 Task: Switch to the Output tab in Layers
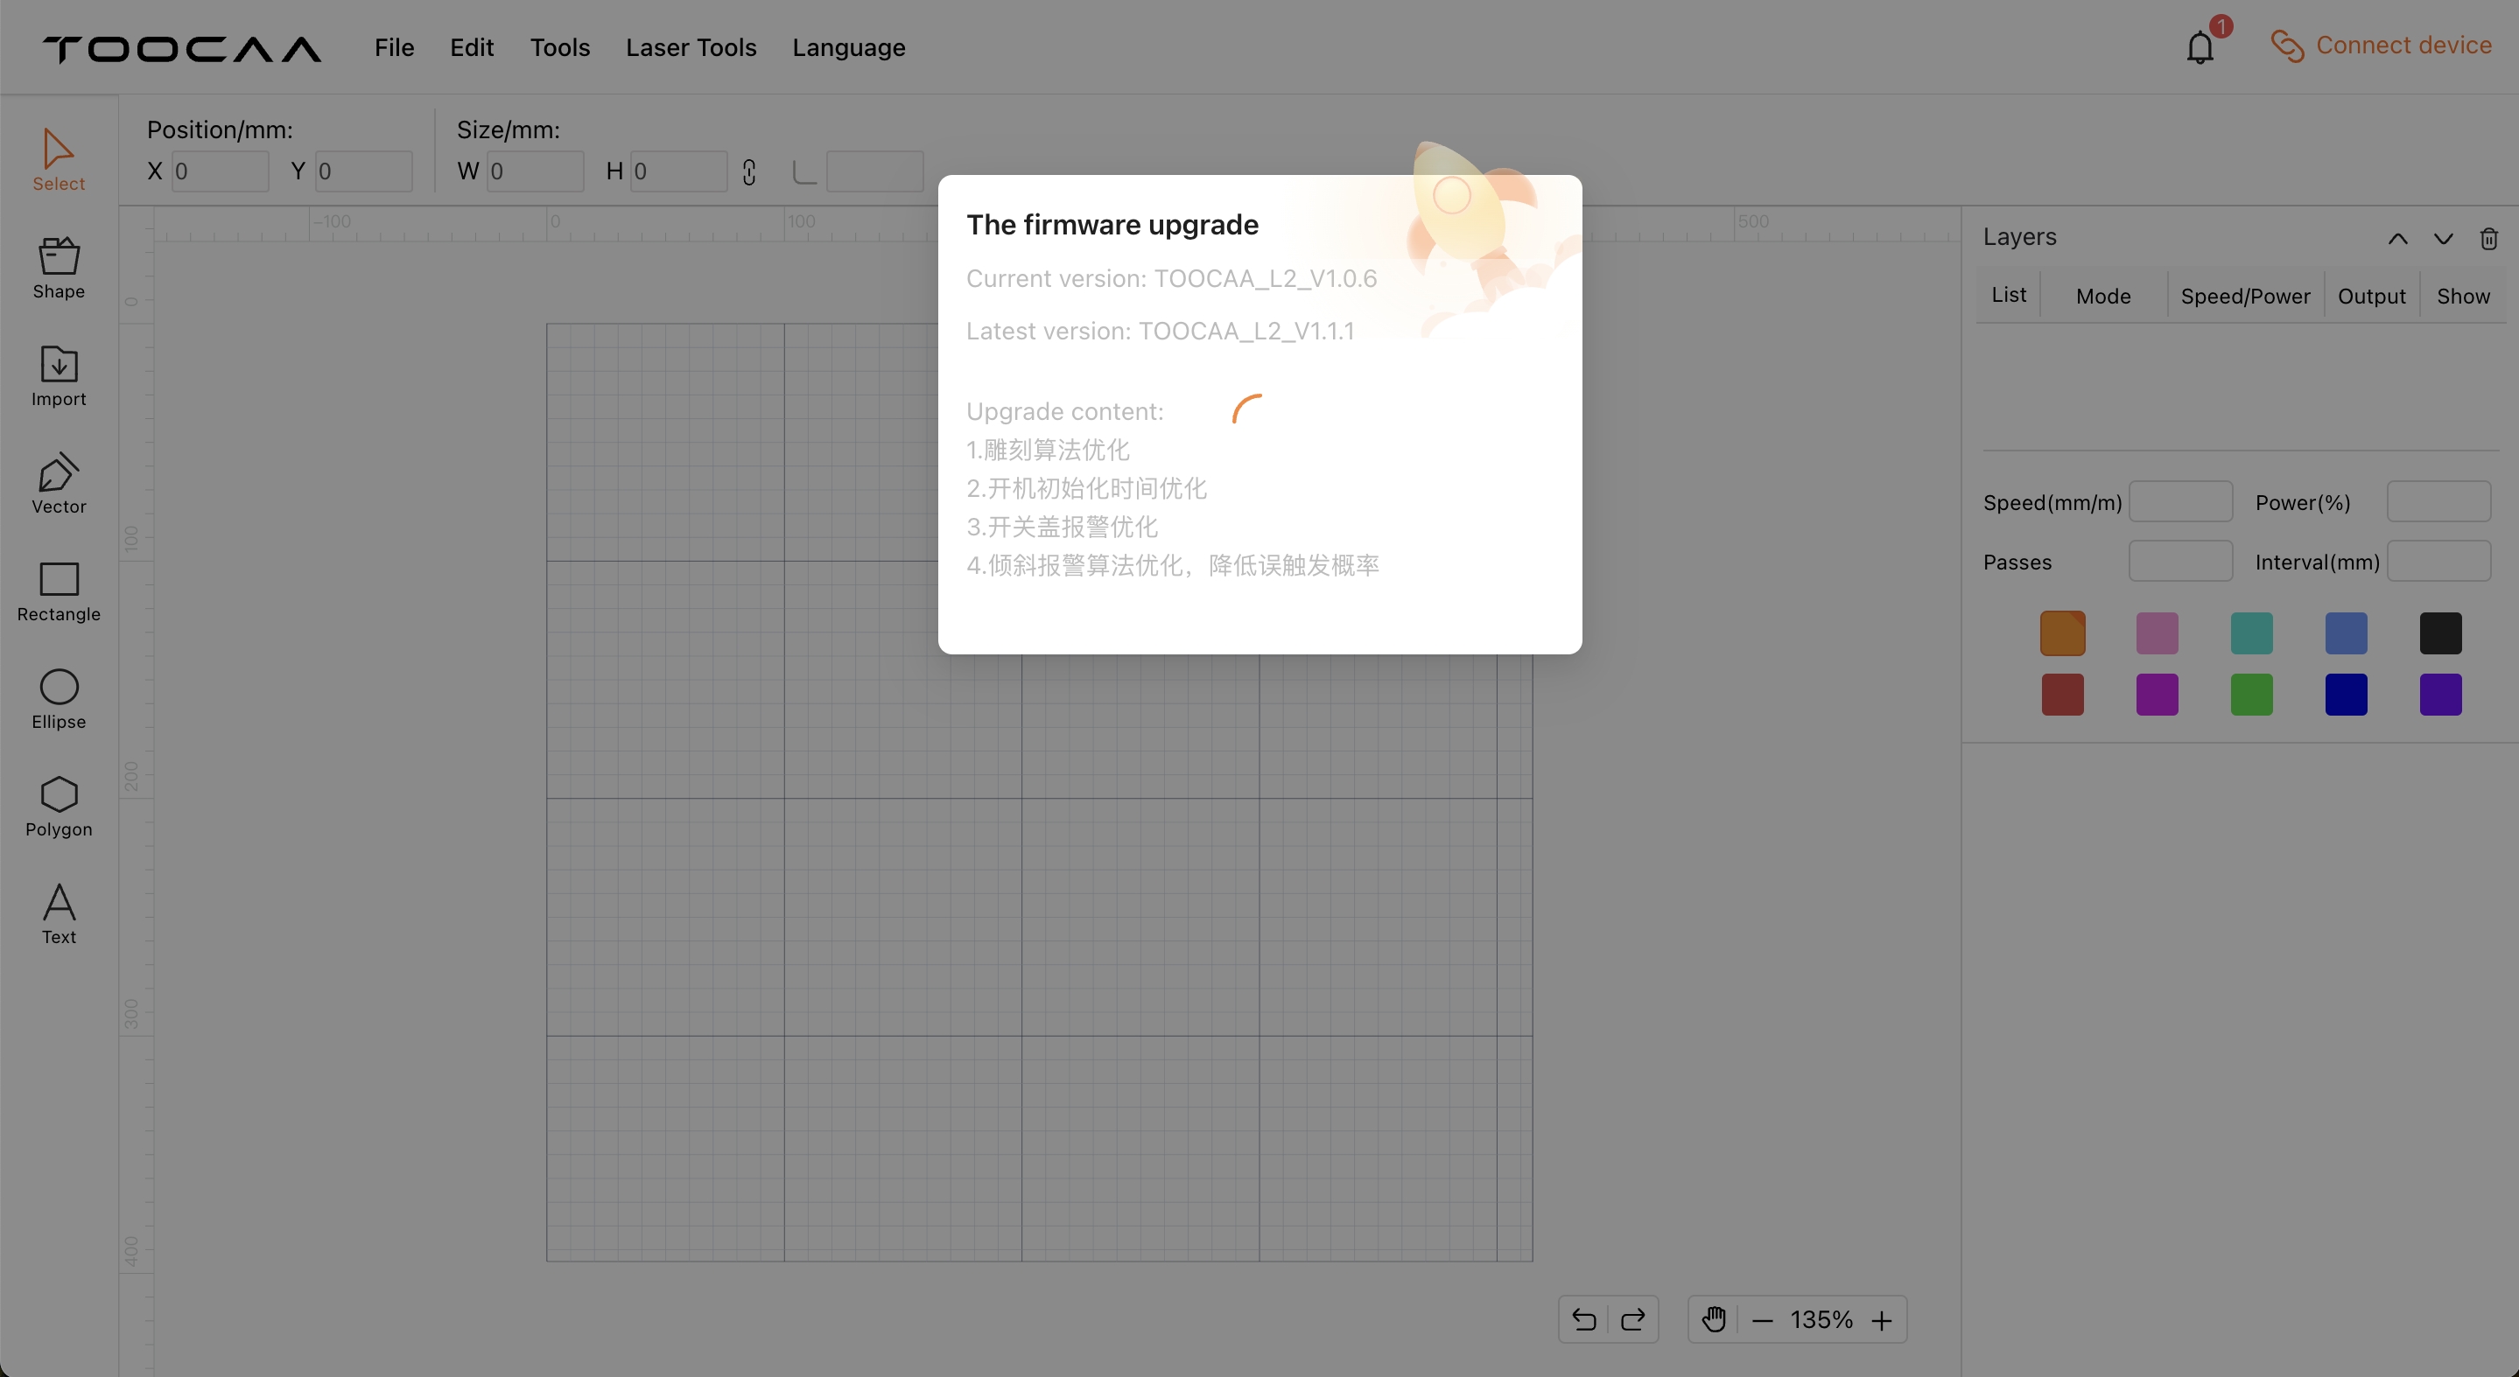(2371, 297)
